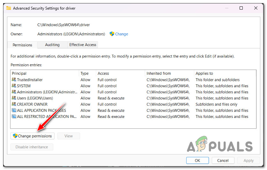Open the Effective Access tab
Viewport: 267px width, 170px height.
(x=83, y=45)
